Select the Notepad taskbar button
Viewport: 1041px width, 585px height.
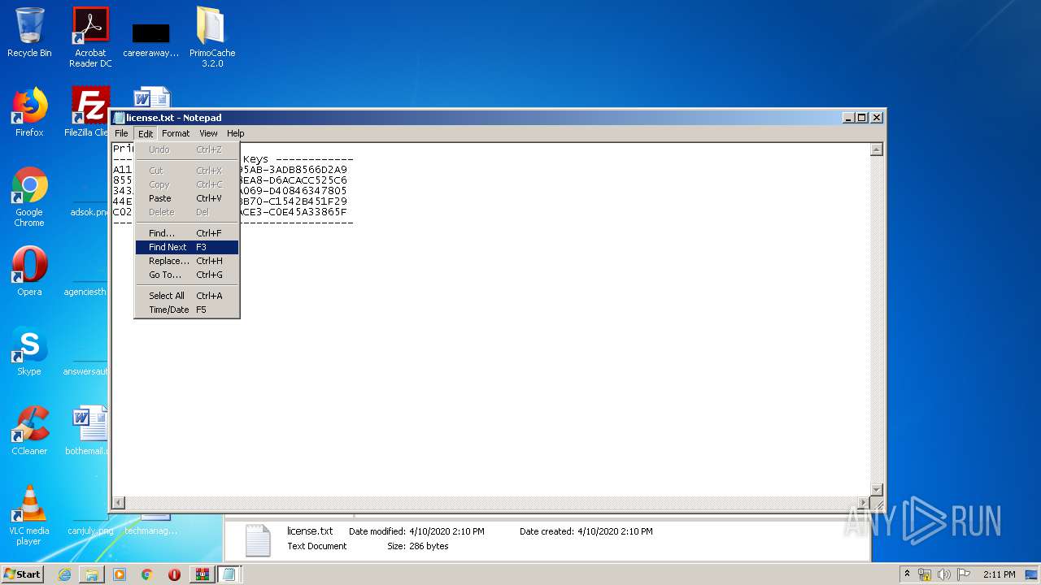pos(229,574)
